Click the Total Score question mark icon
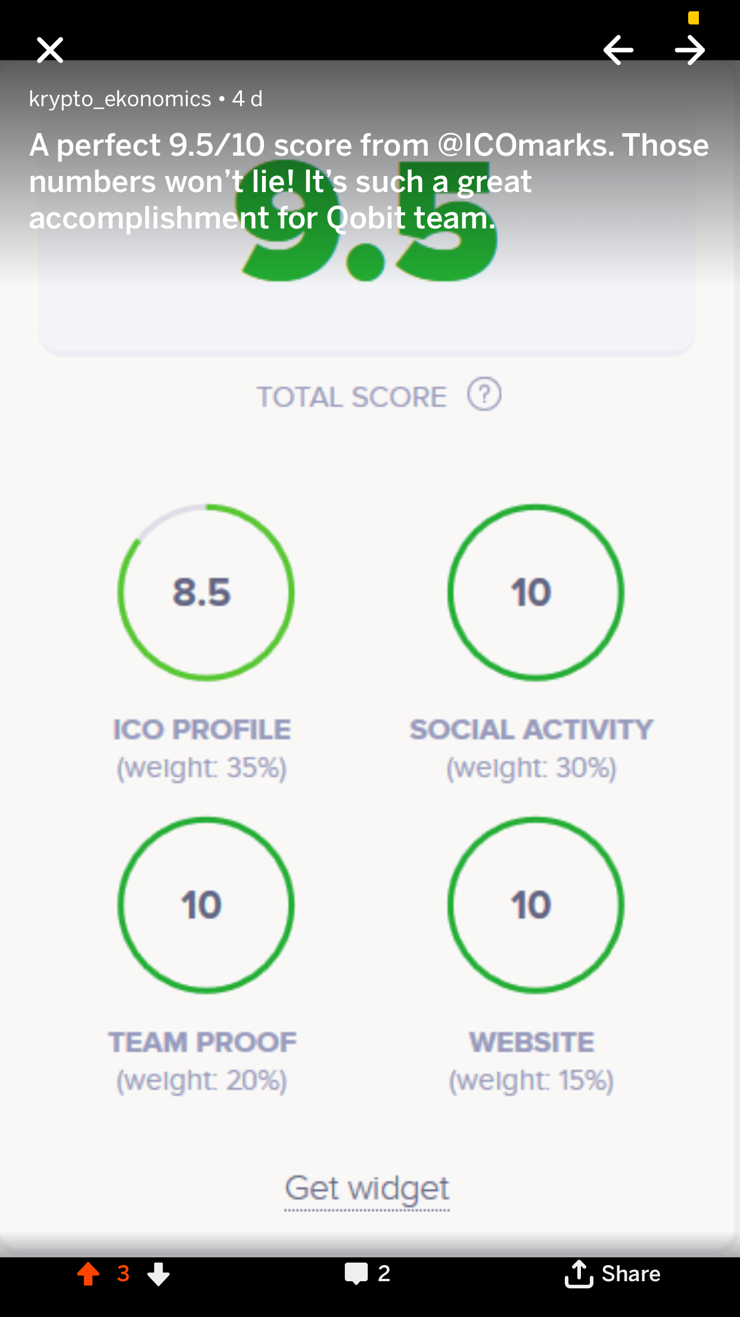This screenshot has width=740, height=1317. click(x=484, y=394)
